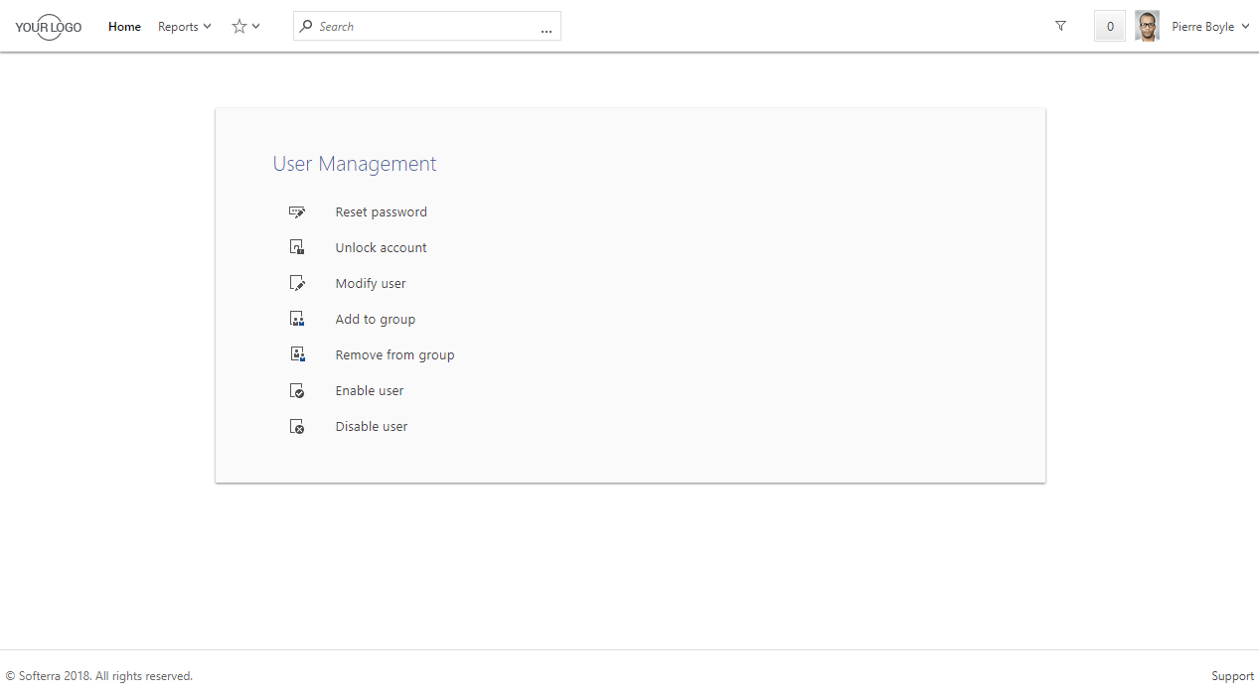This screenshot has width=1259, height=698.
Task: Open the Unlock account link
Action: pos(382,248)
